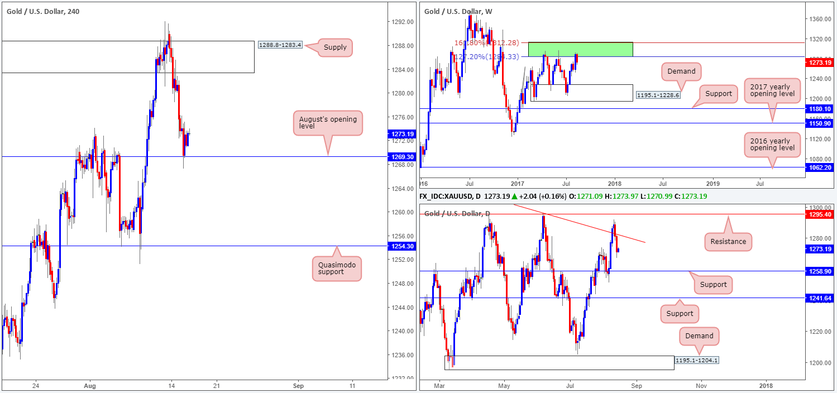This screenshot has height=393, width=837.
Task: Click the 1241.64 price label on daily chart
Action: (x=820, y=298)
